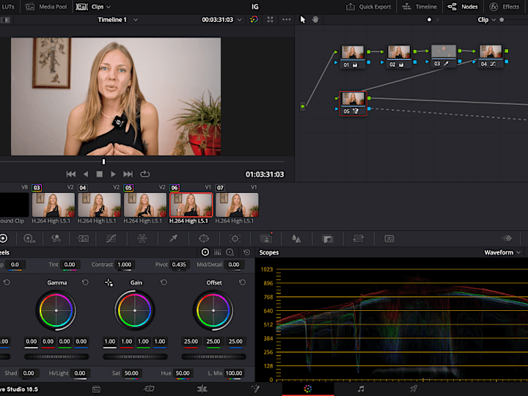The image size is (528, 396).
Task: Switch to the Fairlight page tab
Action: [x=361, y=389]
